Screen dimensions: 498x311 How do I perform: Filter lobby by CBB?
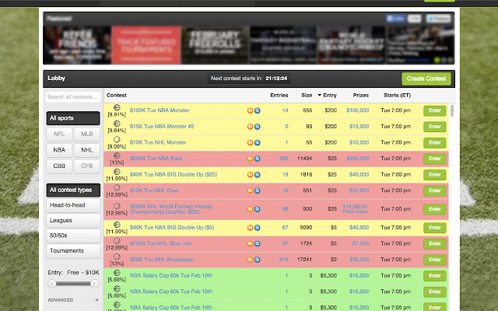pos(59,166)
